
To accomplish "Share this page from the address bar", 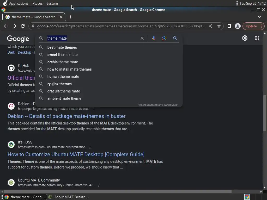I will [x=211, y=26].
